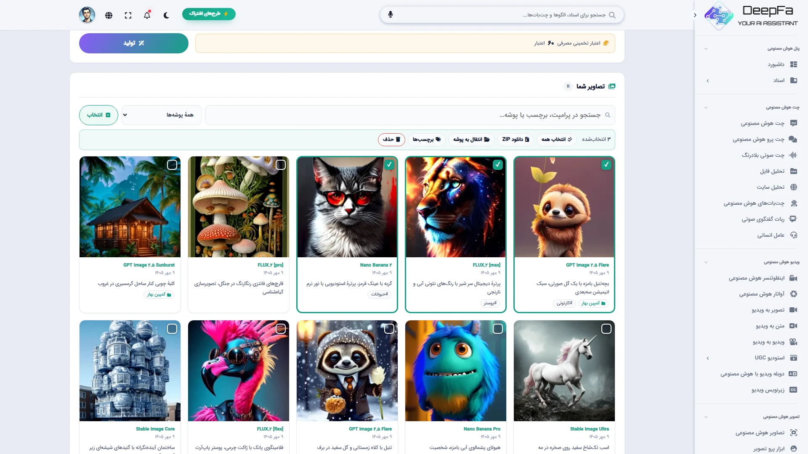The height and width of the screenshot is (454, 808).
Task: Check the white unicorn Stable Image Ultra
Action: click(606, 329)
